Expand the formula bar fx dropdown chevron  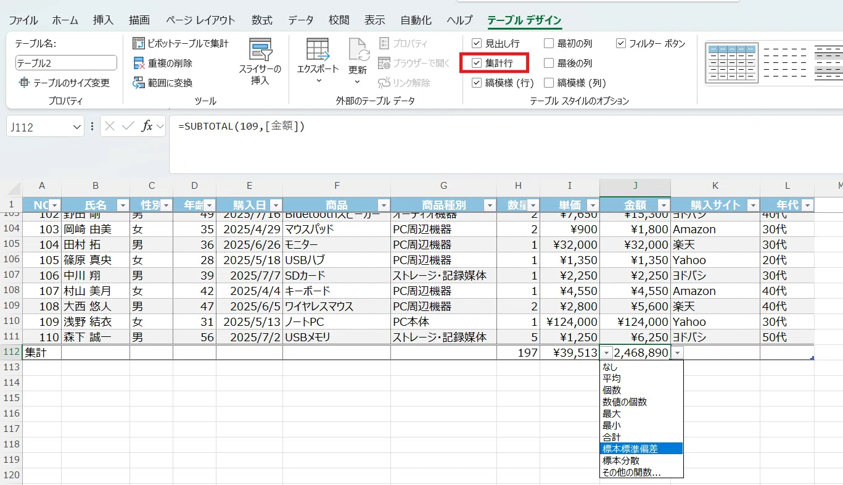coord(160,126)
